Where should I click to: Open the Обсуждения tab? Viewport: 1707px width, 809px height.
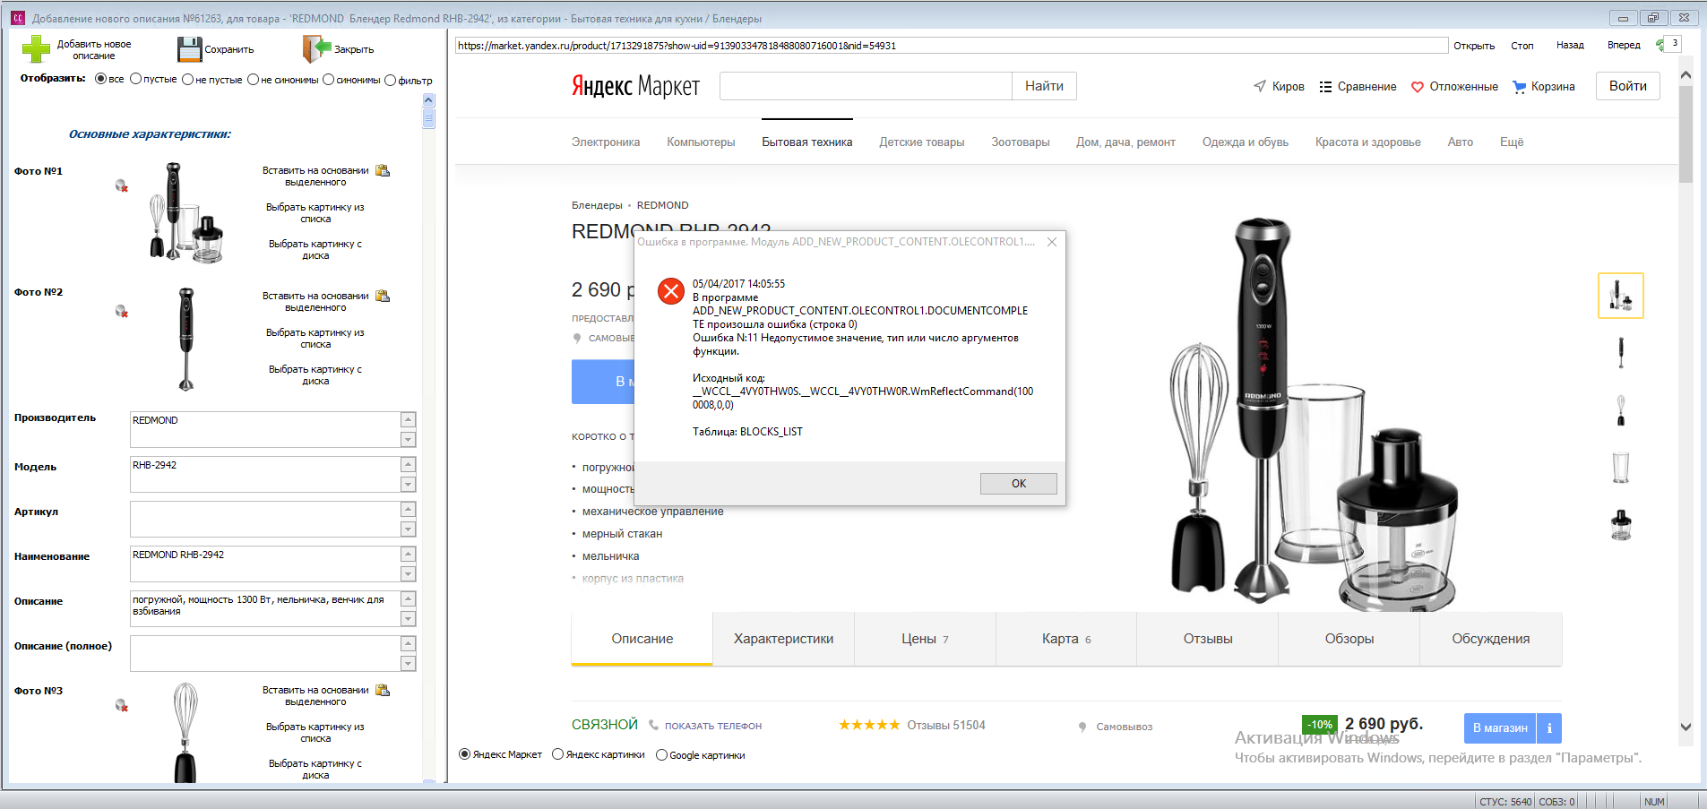pos(1491,639)
